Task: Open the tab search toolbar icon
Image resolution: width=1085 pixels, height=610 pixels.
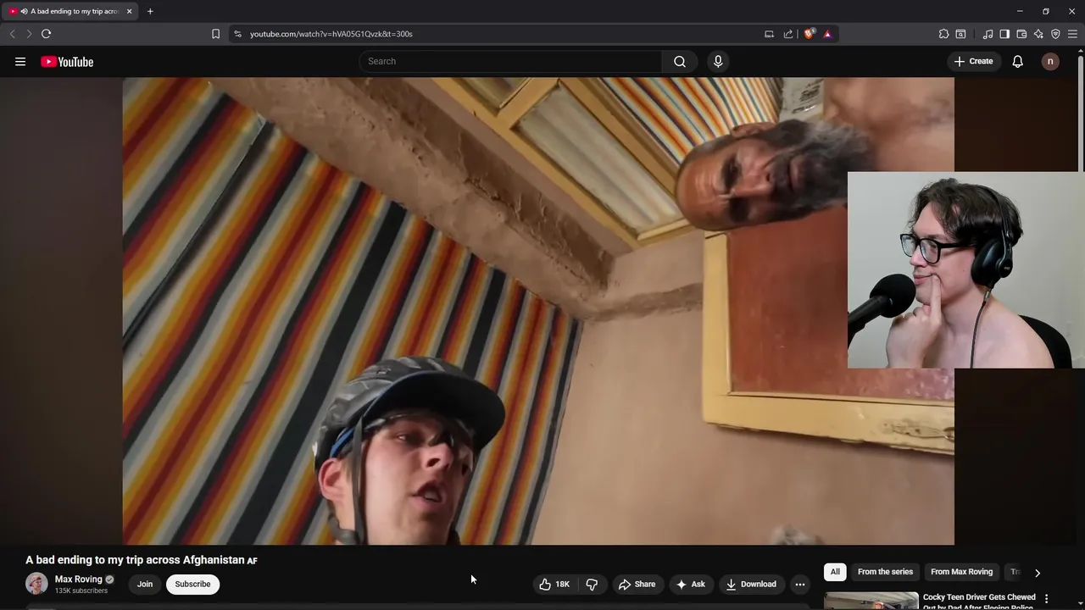Action: [960, 34]
